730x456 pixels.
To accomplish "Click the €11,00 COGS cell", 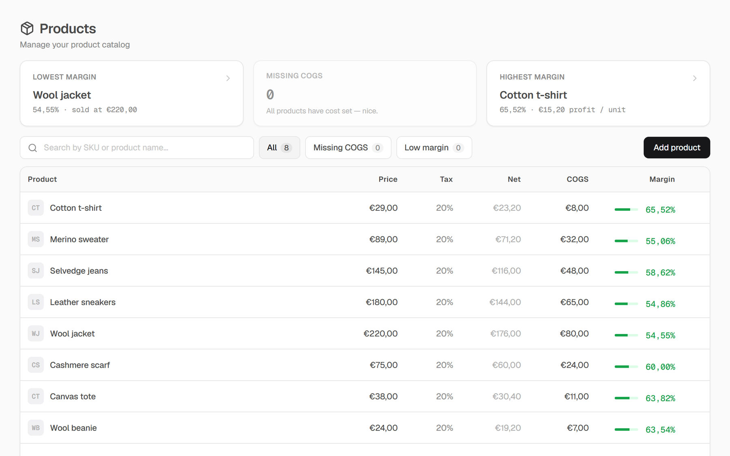I will tap(576, 396).
